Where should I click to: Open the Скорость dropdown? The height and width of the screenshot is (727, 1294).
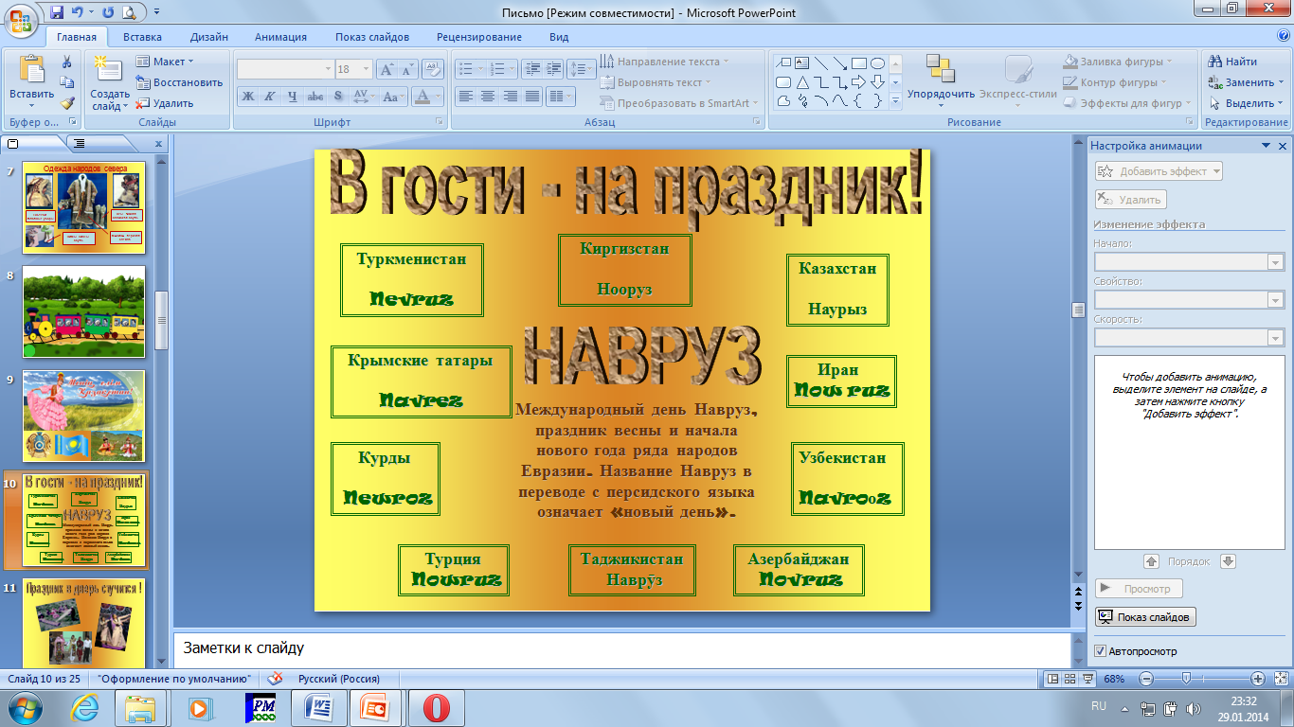tap(1275, 338)
